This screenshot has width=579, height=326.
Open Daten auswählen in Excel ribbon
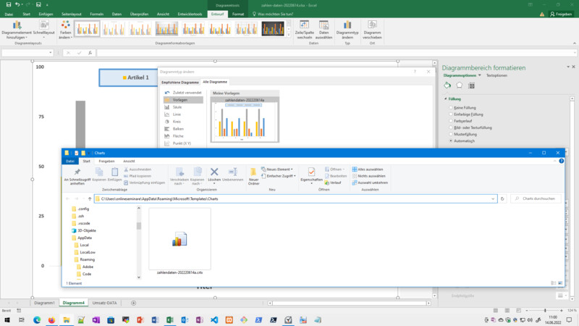[324, 30]
